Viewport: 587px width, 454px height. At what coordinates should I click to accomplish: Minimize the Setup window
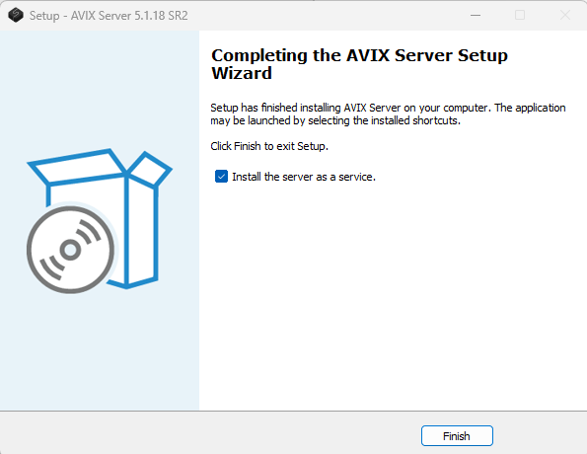[476, 16]
